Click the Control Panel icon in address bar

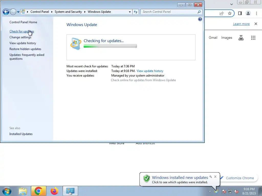pos(23,12)
